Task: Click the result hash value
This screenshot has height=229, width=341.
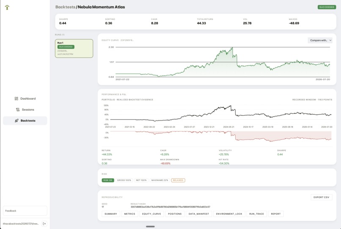Action: click(x=170, y=207)
